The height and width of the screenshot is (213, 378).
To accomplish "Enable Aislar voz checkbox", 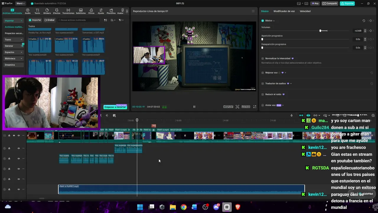I will (x=263, y=105).
